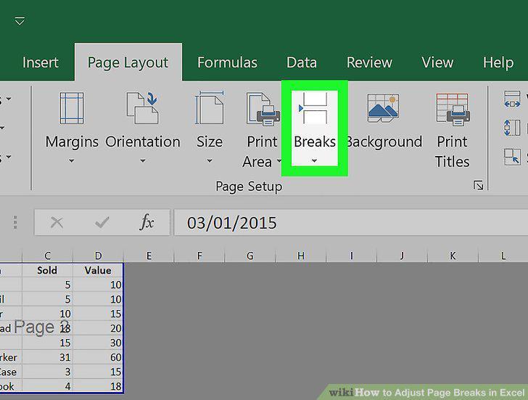Select column E header
Screen dimensions: 528x400
[149, 256]
